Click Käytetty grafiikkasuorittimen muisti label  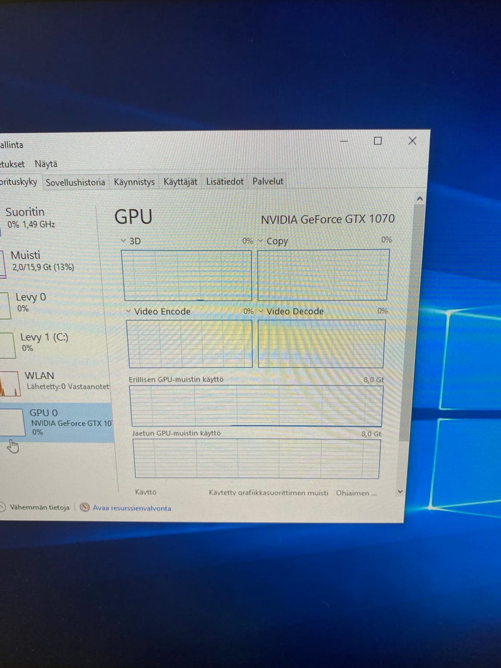coord(269,493)
